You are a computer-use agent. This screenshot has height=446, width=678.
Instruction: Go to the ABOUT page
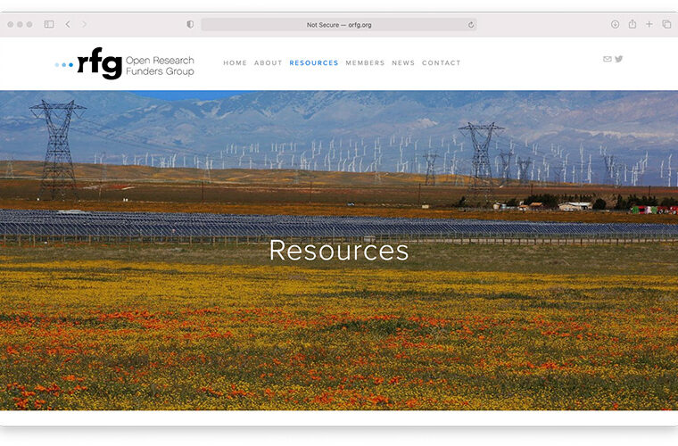pos(269,62)
